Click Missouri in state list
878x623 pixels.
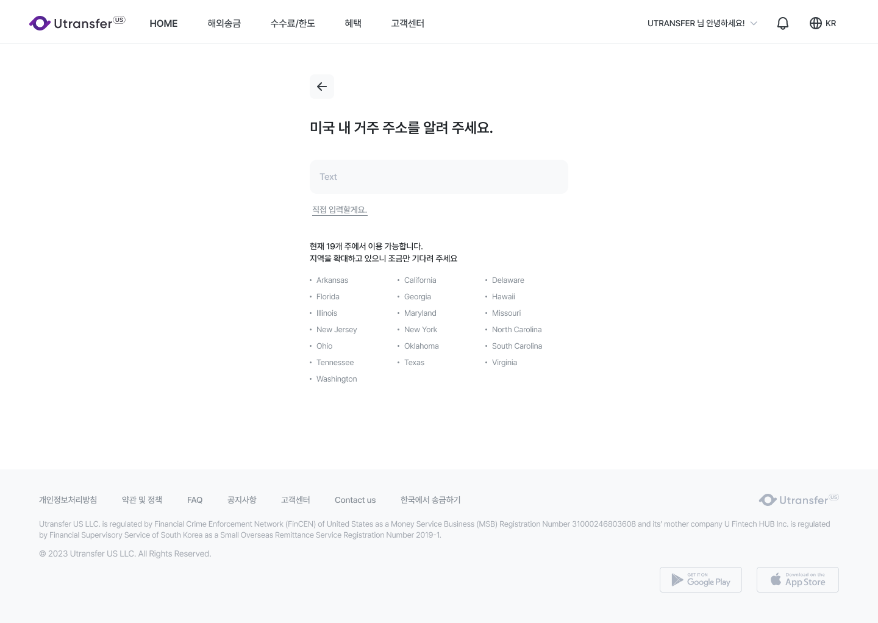507,313
